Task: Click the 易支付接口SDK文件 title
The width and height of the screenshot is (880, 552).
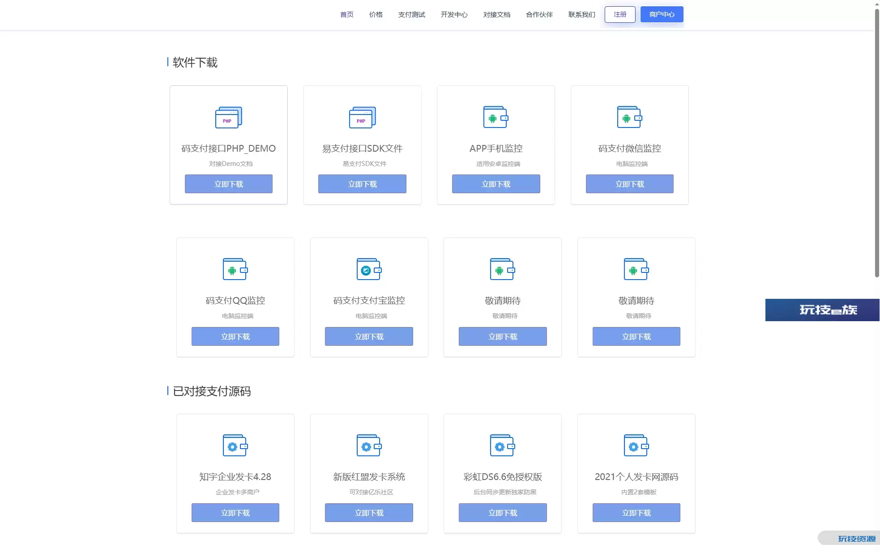Action: 363,149
